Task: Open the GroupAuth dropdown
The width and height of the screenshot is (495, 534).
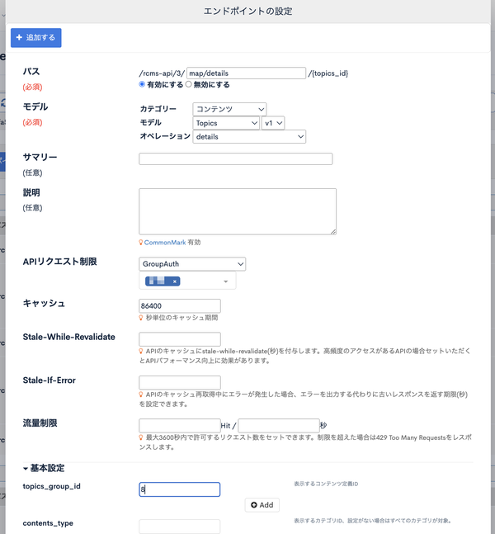Action: tap(192, 264)
